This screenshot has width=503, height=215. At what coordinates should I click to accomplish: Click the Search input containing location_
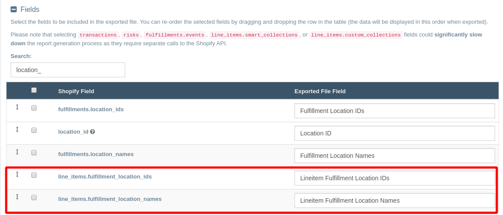[x=68, y=70]
